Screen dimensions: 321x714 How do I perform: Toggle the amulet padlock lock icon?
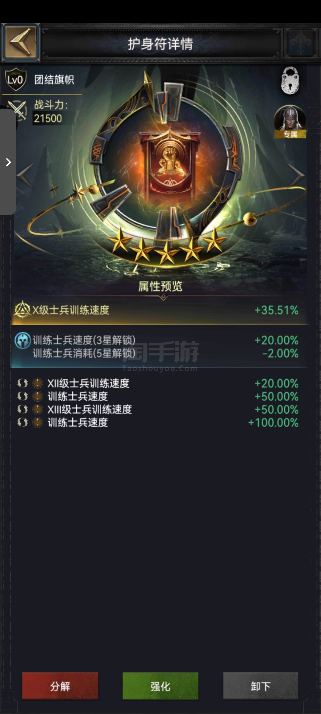click(290, 81)
